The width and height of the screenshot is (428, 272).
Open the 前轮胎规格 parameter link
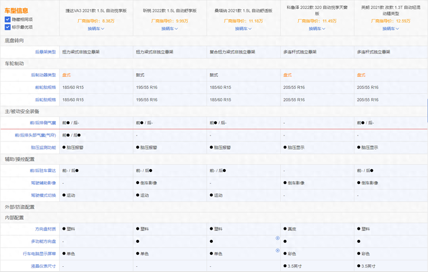pos(45,87)
